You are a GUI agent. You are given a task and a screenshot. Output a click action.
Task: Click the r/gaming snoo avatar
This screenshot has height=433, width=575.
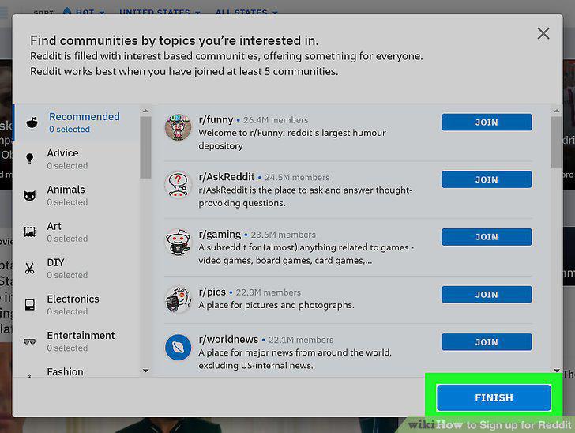coord(178,243)
